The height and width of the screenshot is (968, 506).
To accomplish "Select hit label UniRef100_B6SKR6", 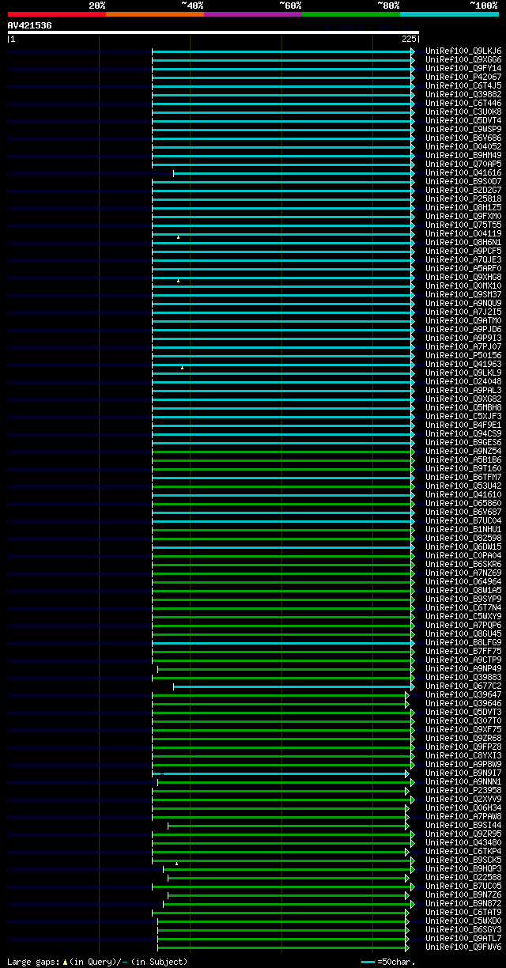I will [463, 564].
